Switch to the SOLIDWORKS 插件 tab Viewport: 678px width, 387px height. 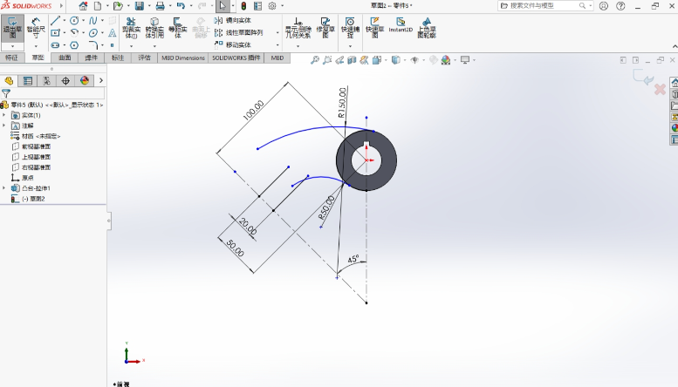click(236, 58)
